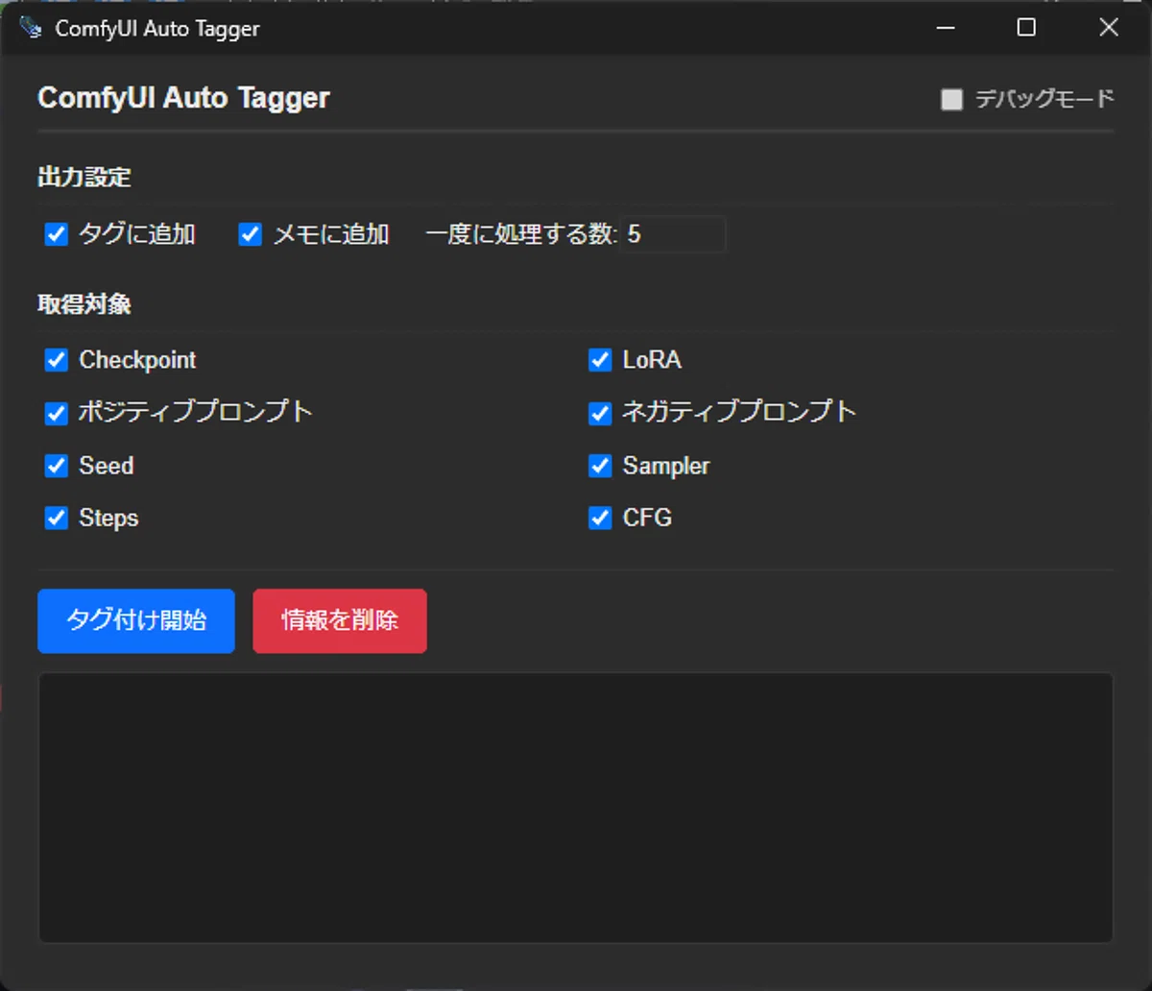Click the 出力設定 section label

point(84,177)
